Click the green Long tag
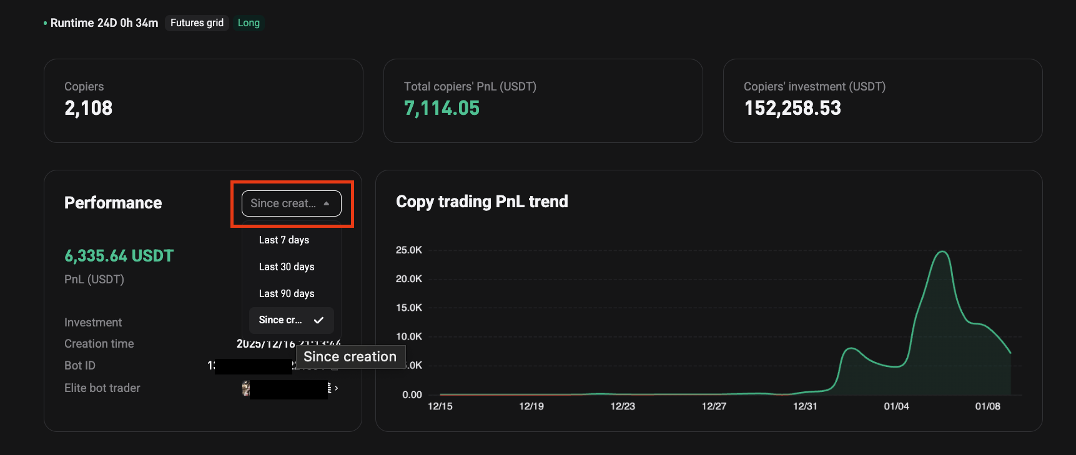Screen dimensions: 1076x455 249,23
